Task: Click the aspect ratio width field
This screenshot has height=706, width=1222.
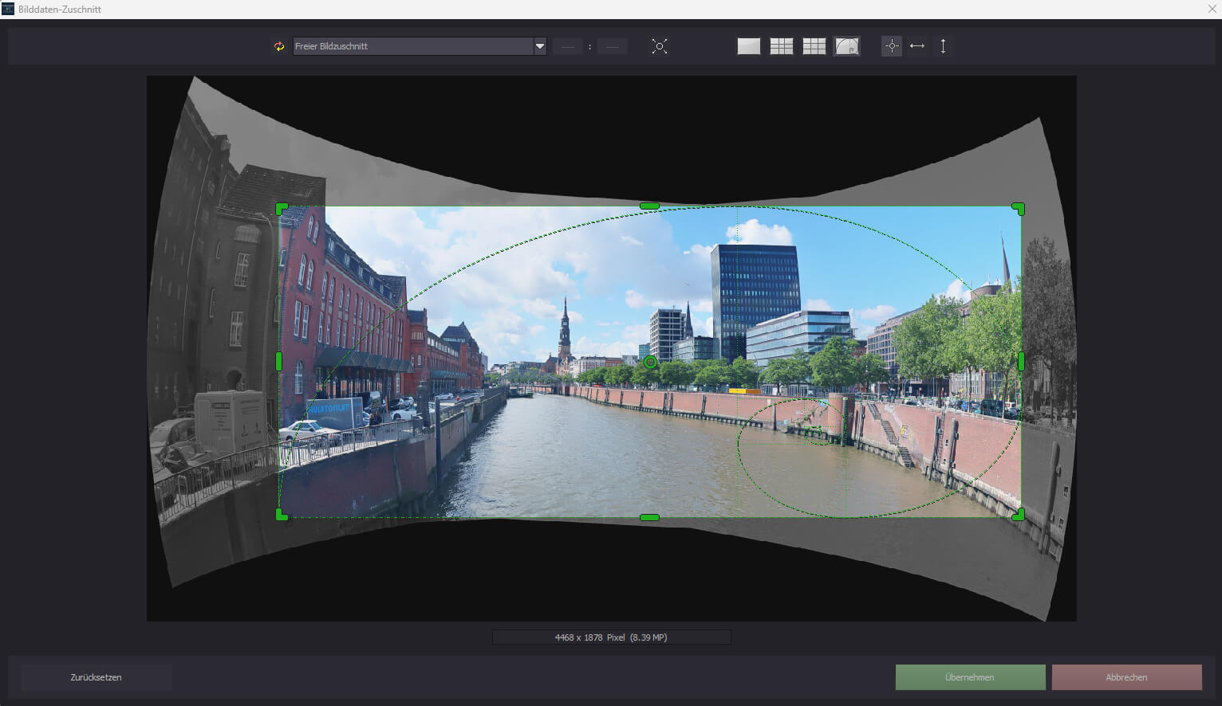Action: (567, 46)
